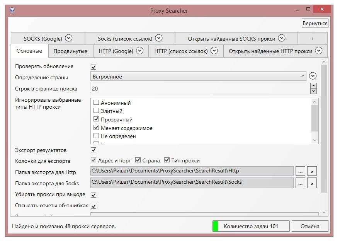Browse for Http export folder with ellipsis
Screen dimensions: 340x244
point(300,171)
